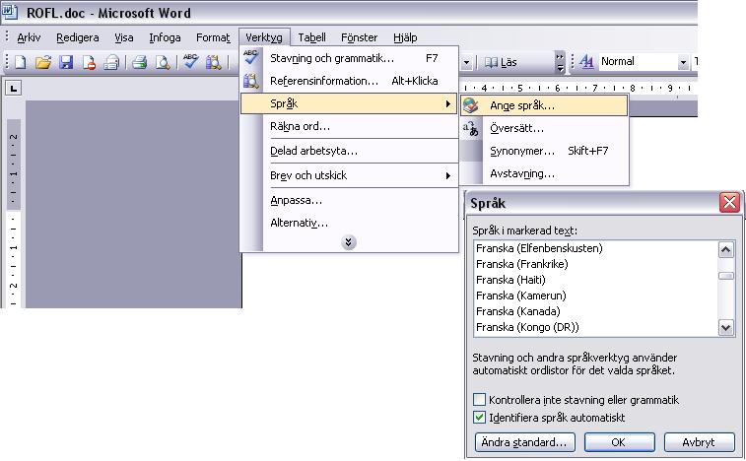Uncheck Identifiera språk automatiskt
Viewport: 746px width, 461px height.
(x=480, y=418)
